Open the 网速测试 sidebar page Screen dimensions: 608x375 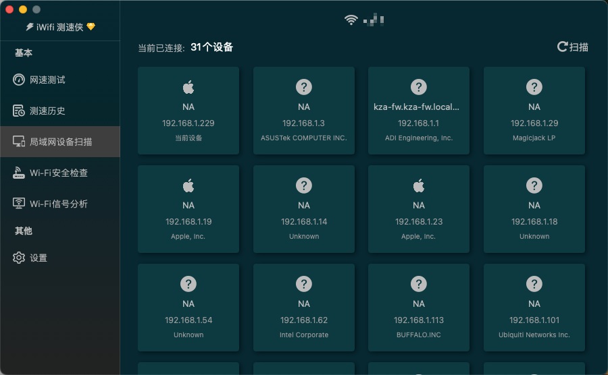60,80
